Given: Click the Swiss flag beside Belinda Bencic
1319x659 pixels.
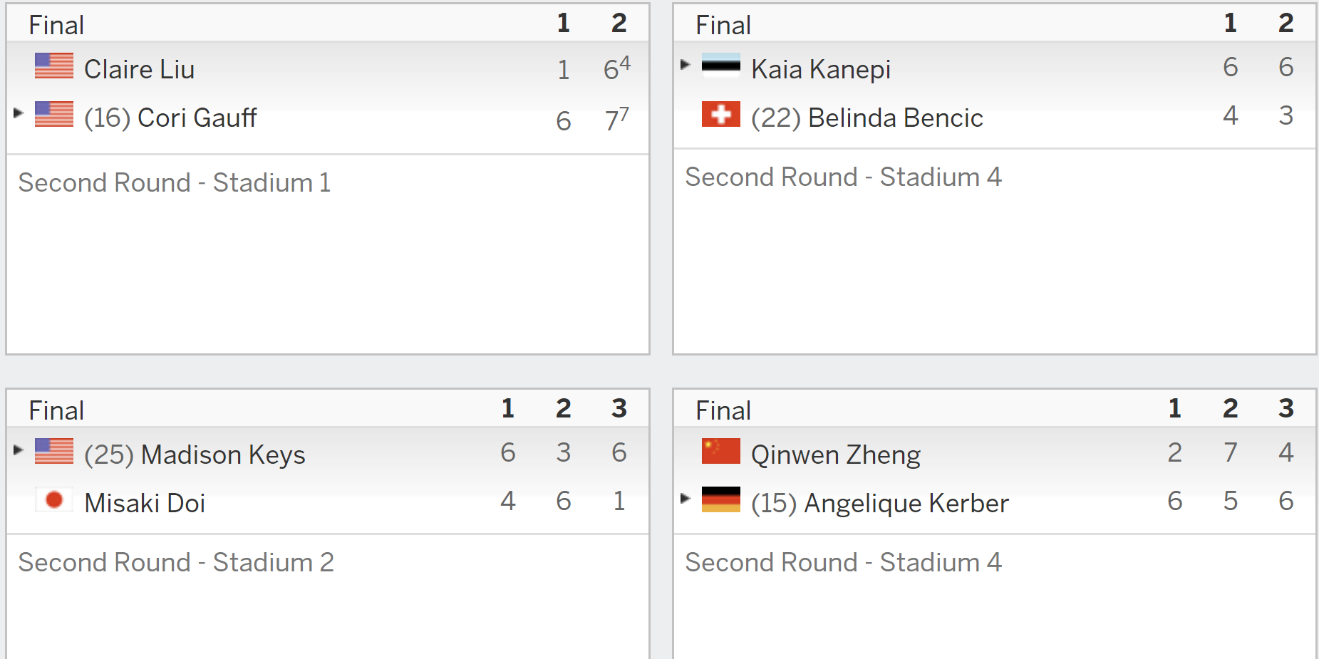Looking at the screenshot, I should pyautogui.click(x=721, y=114).
